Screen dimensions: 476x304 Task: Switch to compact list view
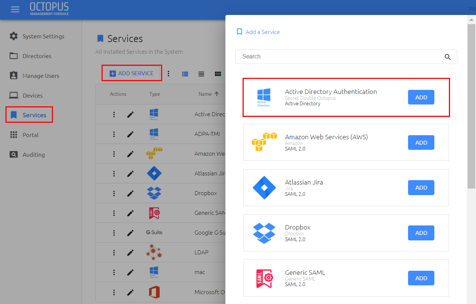pyautogui.click(x=201, y=73)
